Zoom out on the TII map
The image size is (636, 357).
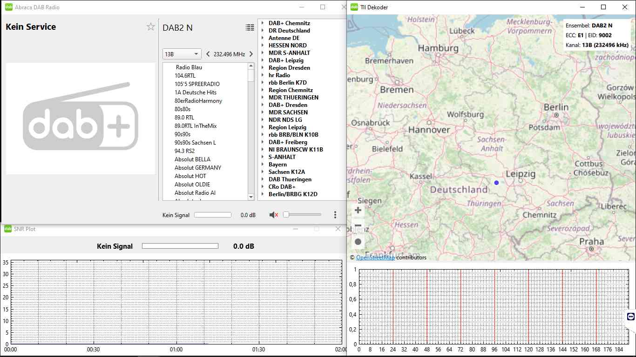358,226
